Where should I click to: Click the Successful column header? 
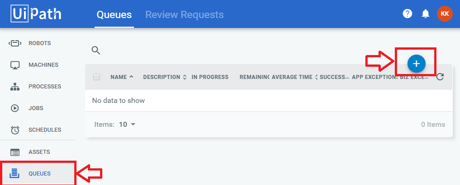(x=335, y=77)
